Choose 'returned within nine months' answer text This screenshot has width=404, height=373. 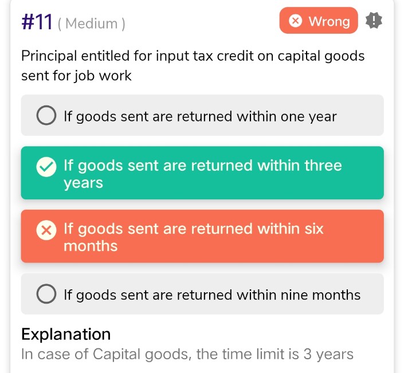pyautogui.click(x=212, y=295)
